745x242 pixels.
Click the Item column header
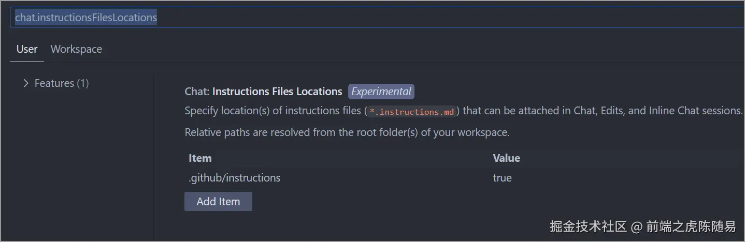click(200, 158)
